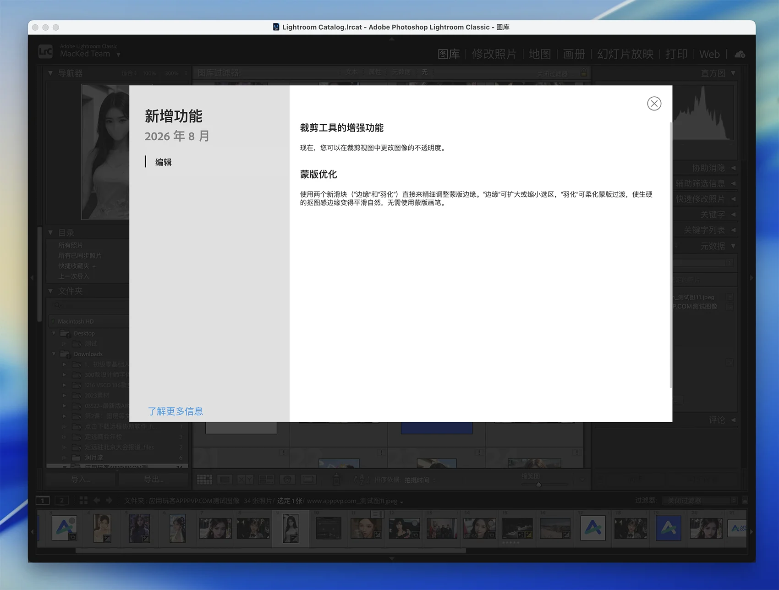The height and width of the screenshot is (590, 779).
Task: Collapse the 元数据 panel
Action: click(x=733, y=246)
